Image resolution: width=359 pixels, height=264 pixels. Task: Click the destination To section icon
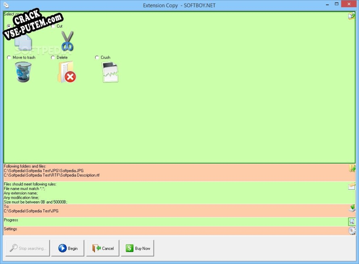pos(352,208)
